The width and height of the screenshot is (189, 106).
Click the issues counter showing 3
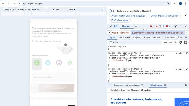tap(168, 26)
